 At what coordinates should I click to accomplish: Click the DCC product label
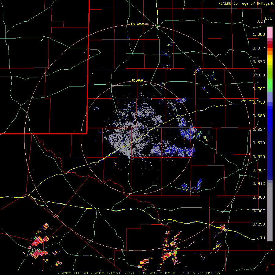(268, 18)
